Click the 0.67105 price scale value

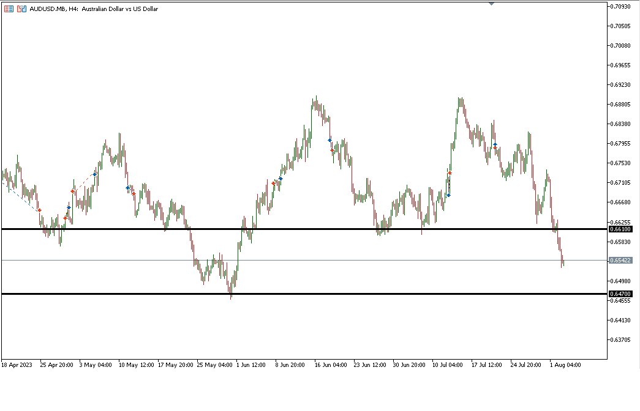click(x=620, y=183)
